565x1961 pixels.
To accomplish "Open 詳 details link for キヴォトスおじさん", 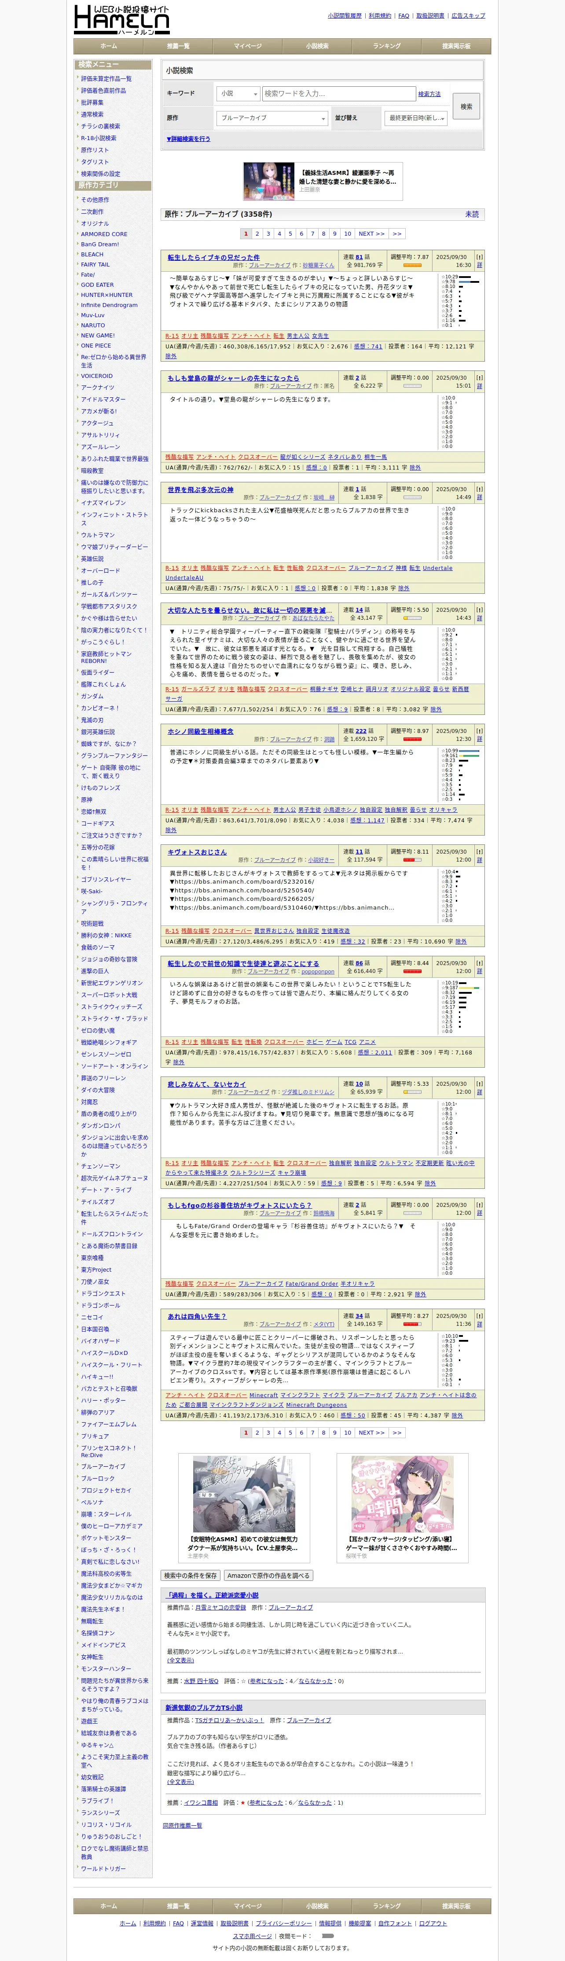I will (479, 860).
